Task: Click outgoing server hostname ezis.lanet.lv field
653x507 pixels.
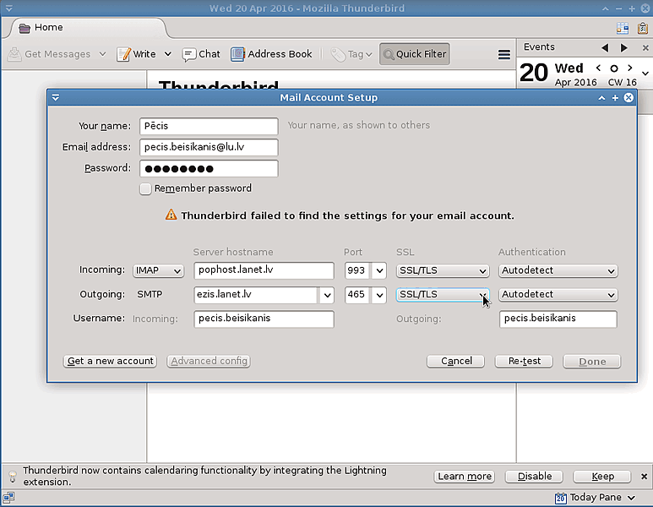Action: 257,295
